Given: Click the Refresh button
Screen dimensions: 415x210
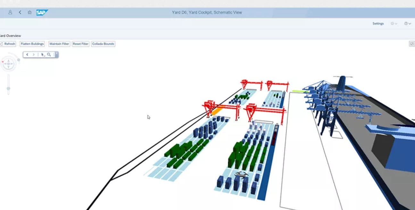Looking at the screenshot, I should tap(8, 44).
